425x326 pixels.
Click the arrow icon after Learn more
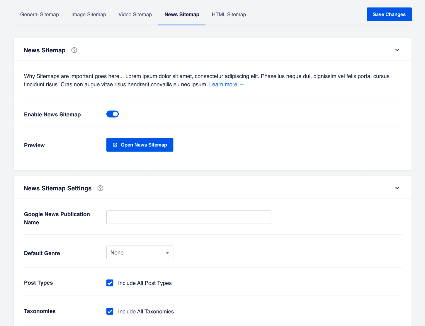click(242, 84)
